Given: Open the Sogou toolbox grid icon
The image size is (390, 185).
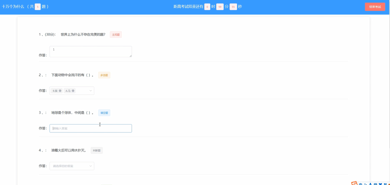Looking at the screenshot, I should [385, 184].
